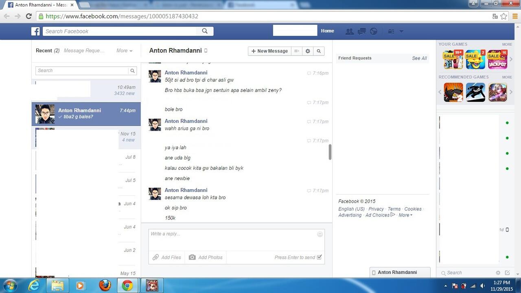
Task: Click the New Message button
Action: tap(269, 51)
